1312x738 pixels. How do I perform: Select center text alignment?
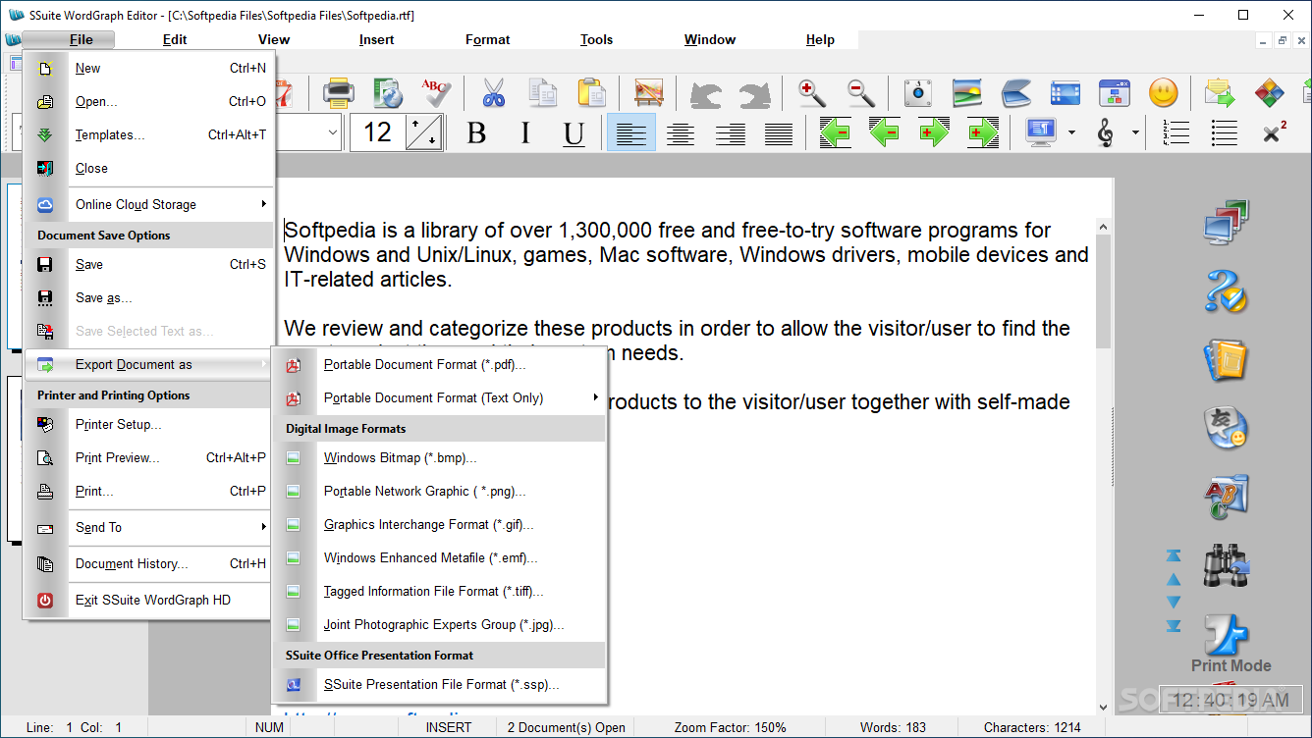tap(681, 132)
